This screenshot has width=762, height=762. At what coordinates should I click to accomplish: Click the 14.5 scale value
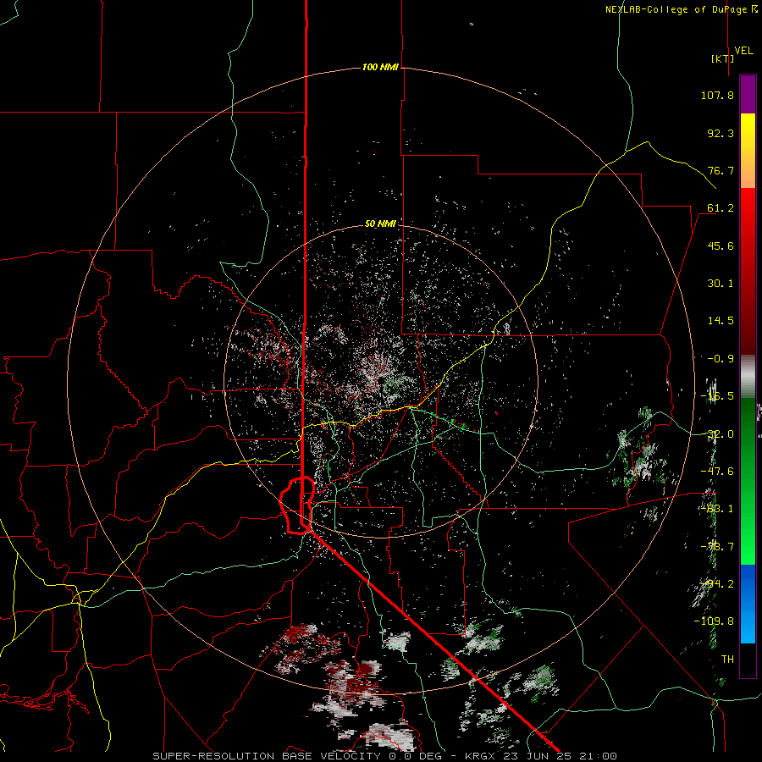721,321
